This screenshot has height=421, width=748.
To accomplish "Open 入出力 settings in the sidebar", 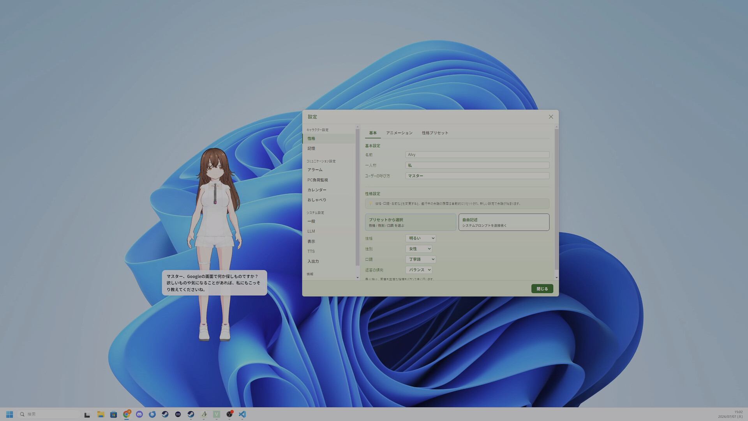I will (x=329, y=262).
